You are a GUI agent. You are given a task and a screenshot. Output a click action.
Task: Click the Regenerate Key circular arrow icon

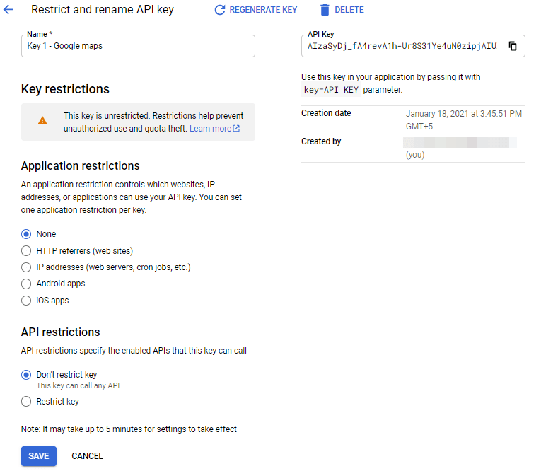click(220, 10)
